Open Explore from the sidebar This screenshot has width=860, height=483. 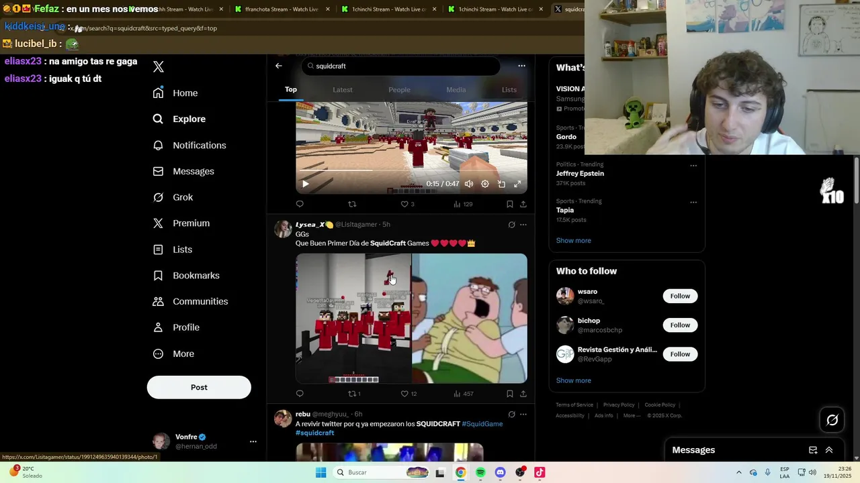coord(179,119)
